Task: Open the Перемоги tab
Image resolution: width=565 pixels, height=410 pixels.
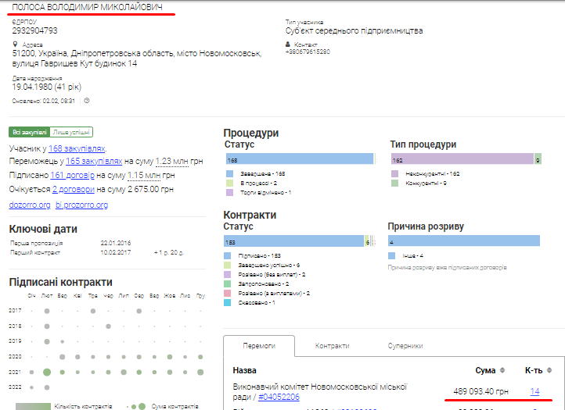Action: (258, 345)
